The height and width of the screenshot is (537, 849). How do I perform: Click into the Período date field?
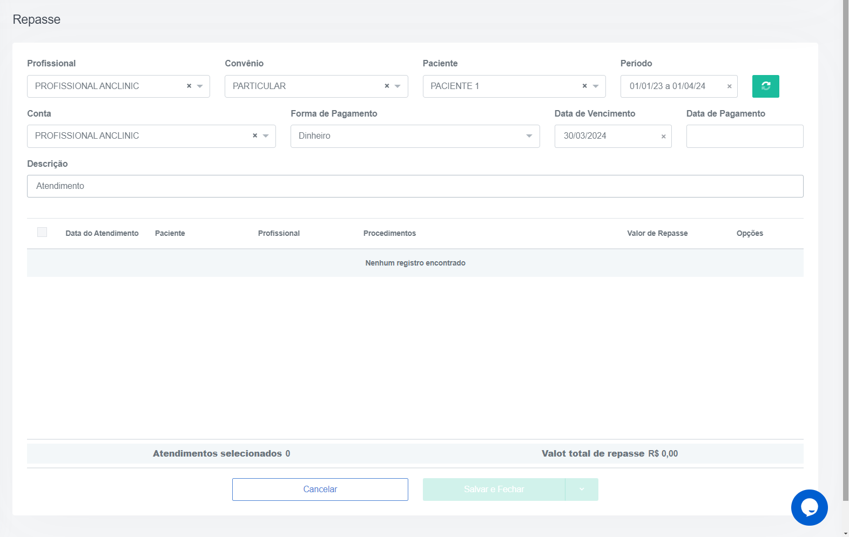679,86
